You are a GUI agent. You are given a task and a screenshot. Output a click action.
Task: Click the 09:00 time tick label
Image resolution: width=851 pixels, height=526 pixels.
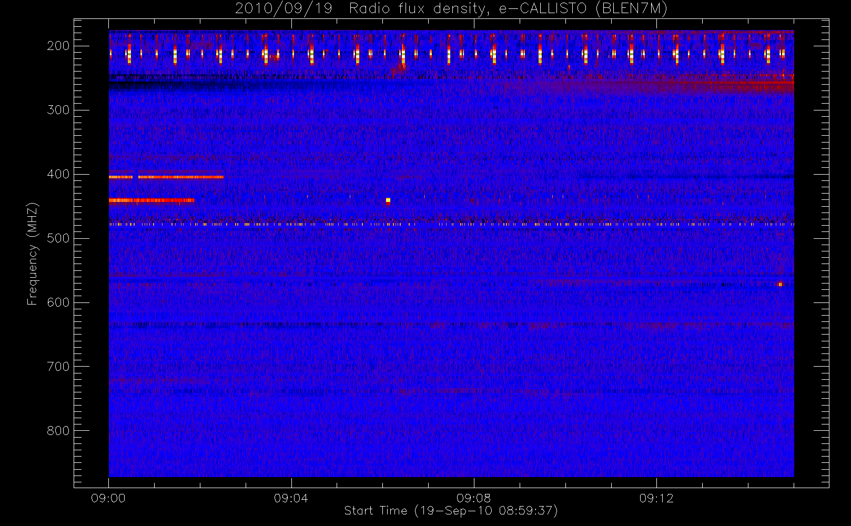coord(108,498)
